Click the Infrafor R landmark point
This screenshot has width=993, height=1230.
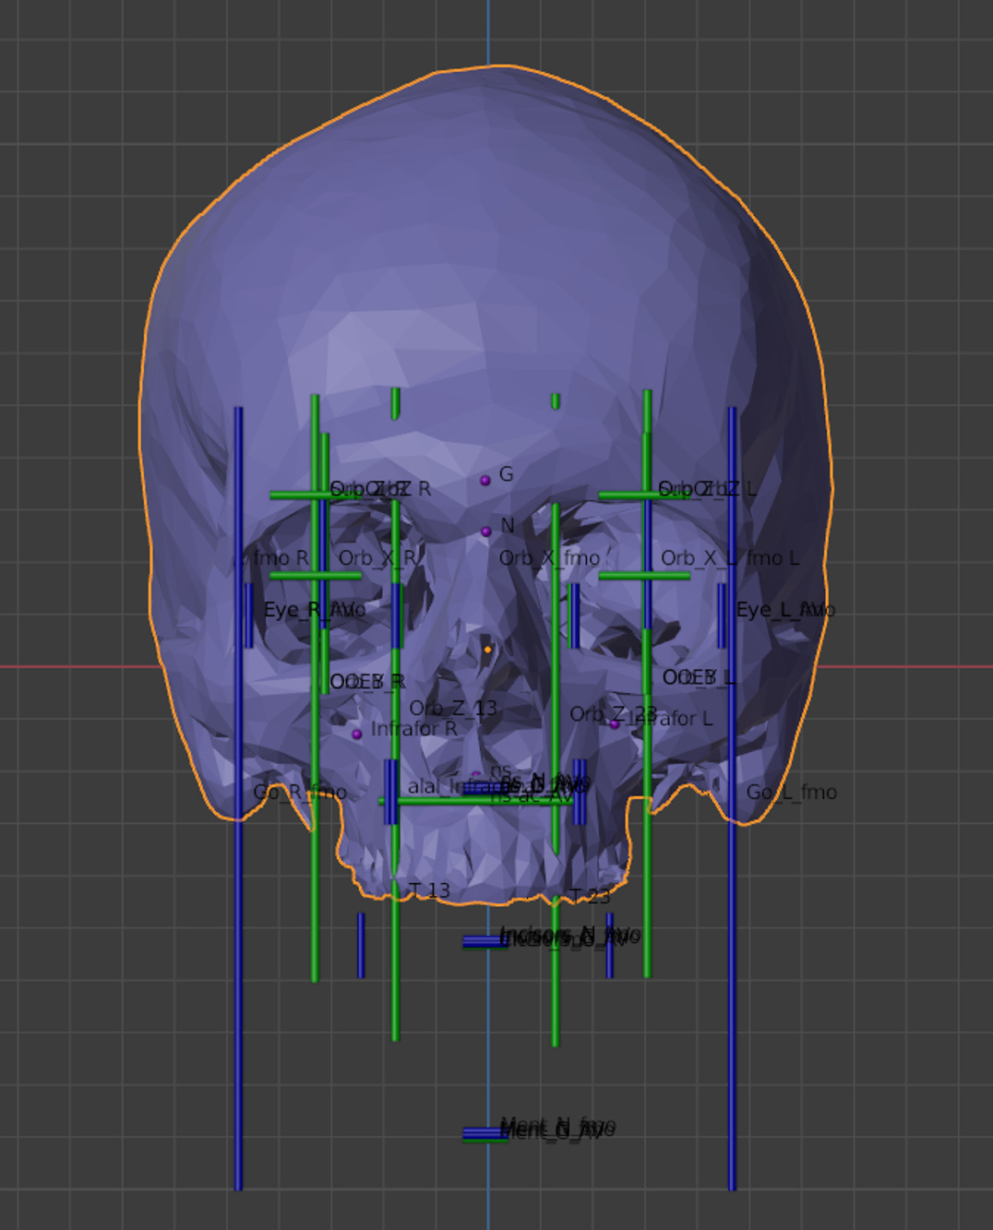[357, 734]
